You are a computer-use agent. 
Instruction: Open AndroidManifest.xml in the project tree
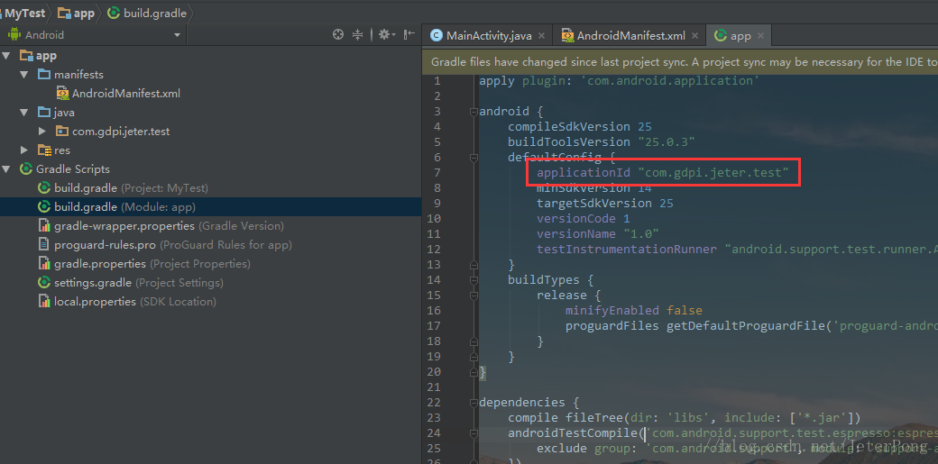pos(118,94)
